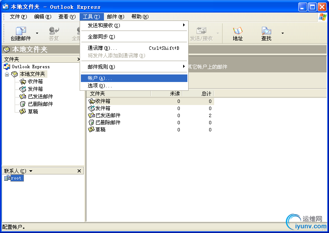Select 本地文件夹 in the folder tree

[32, 74]
